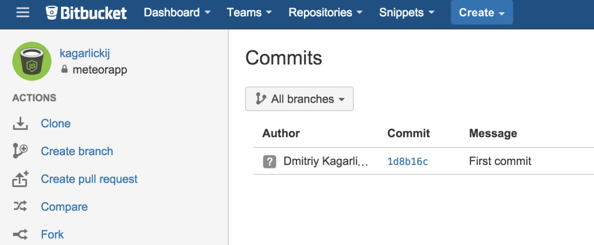Click the Create button in header
This screenshot has height=245, width=594.
point(481,12)
